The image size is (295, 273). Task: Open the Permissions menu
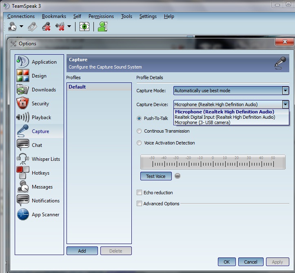point(101,16)
